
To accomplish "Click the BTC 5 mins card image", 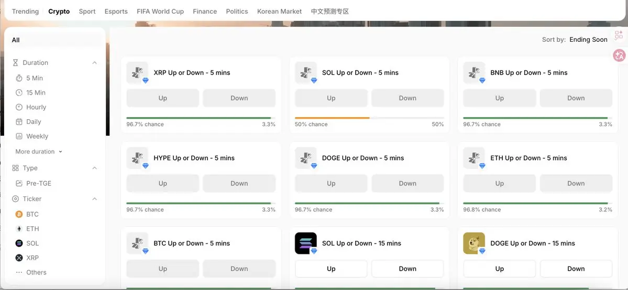I will (137, 243).
